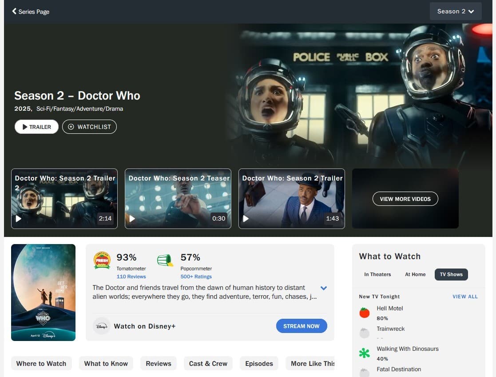Click the Popcornmeter label
Screen dimensions: 496x377
tap(196, 269)
